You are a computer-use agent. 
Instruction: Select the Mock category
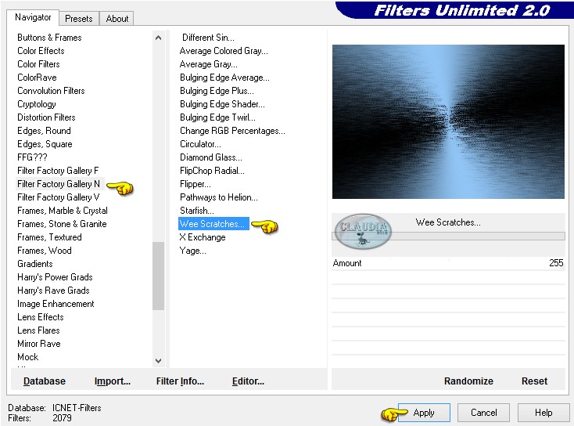[x=28, y=357]
